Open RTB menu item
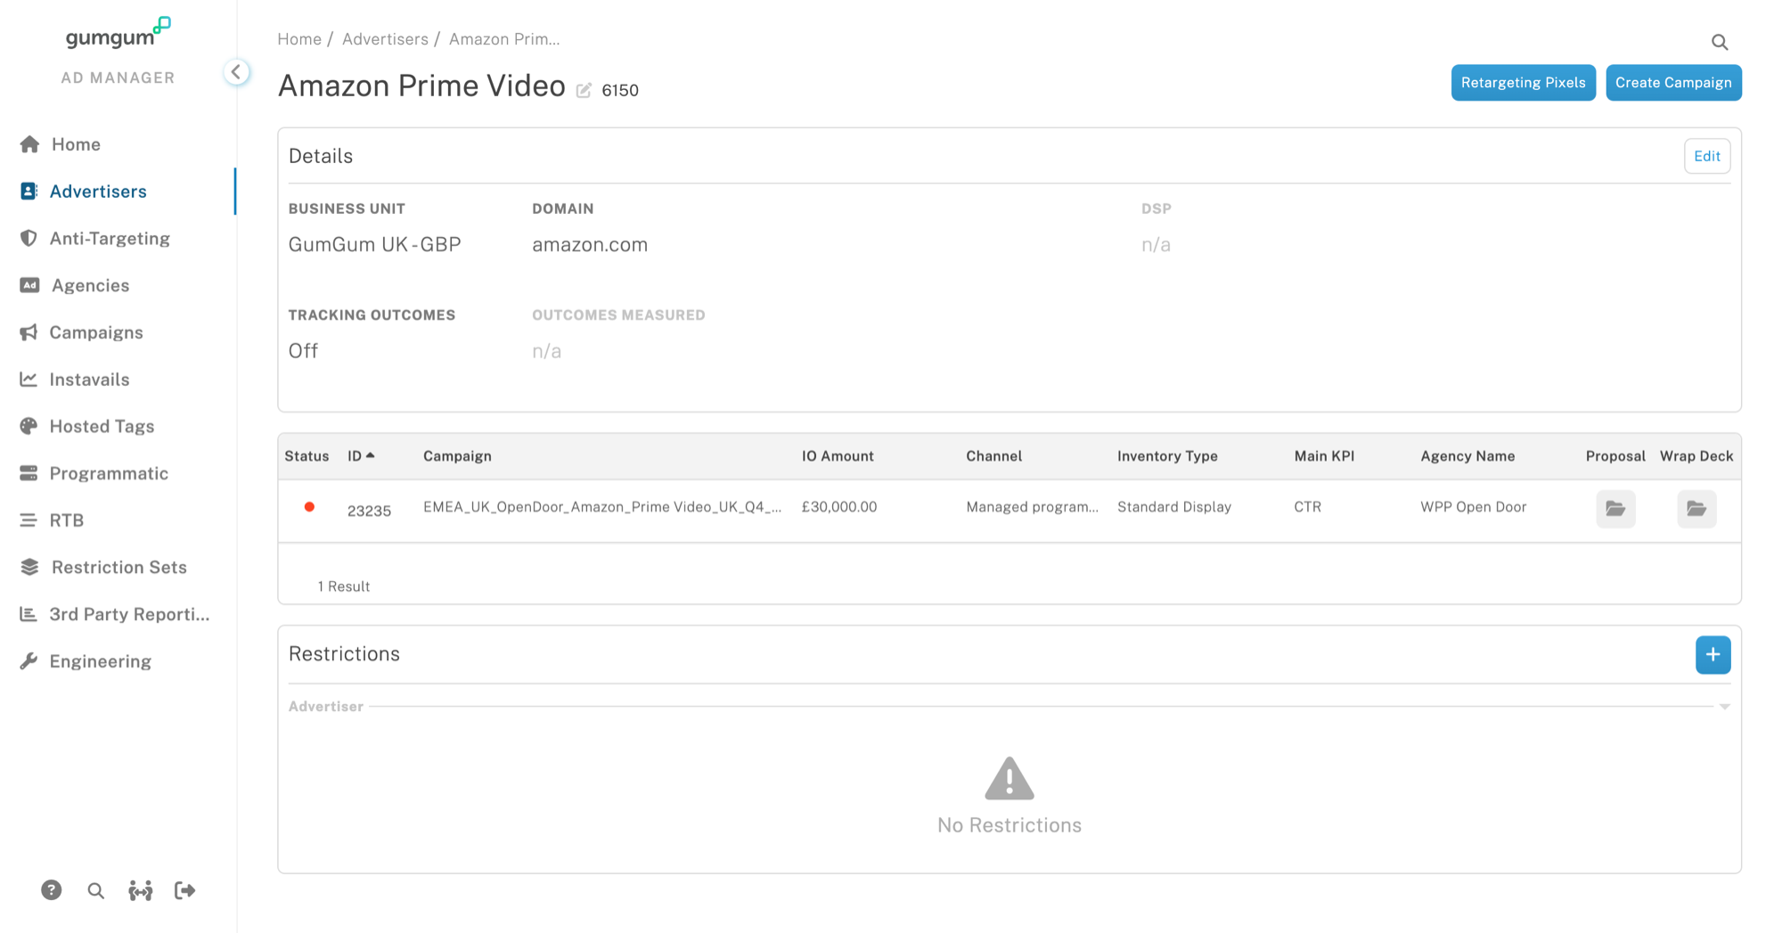 [67, 520]
